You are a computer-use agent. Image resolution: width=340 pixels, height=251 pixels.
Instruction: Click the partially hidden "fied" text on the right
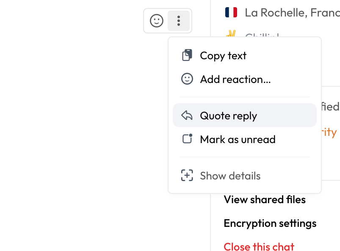330,106
